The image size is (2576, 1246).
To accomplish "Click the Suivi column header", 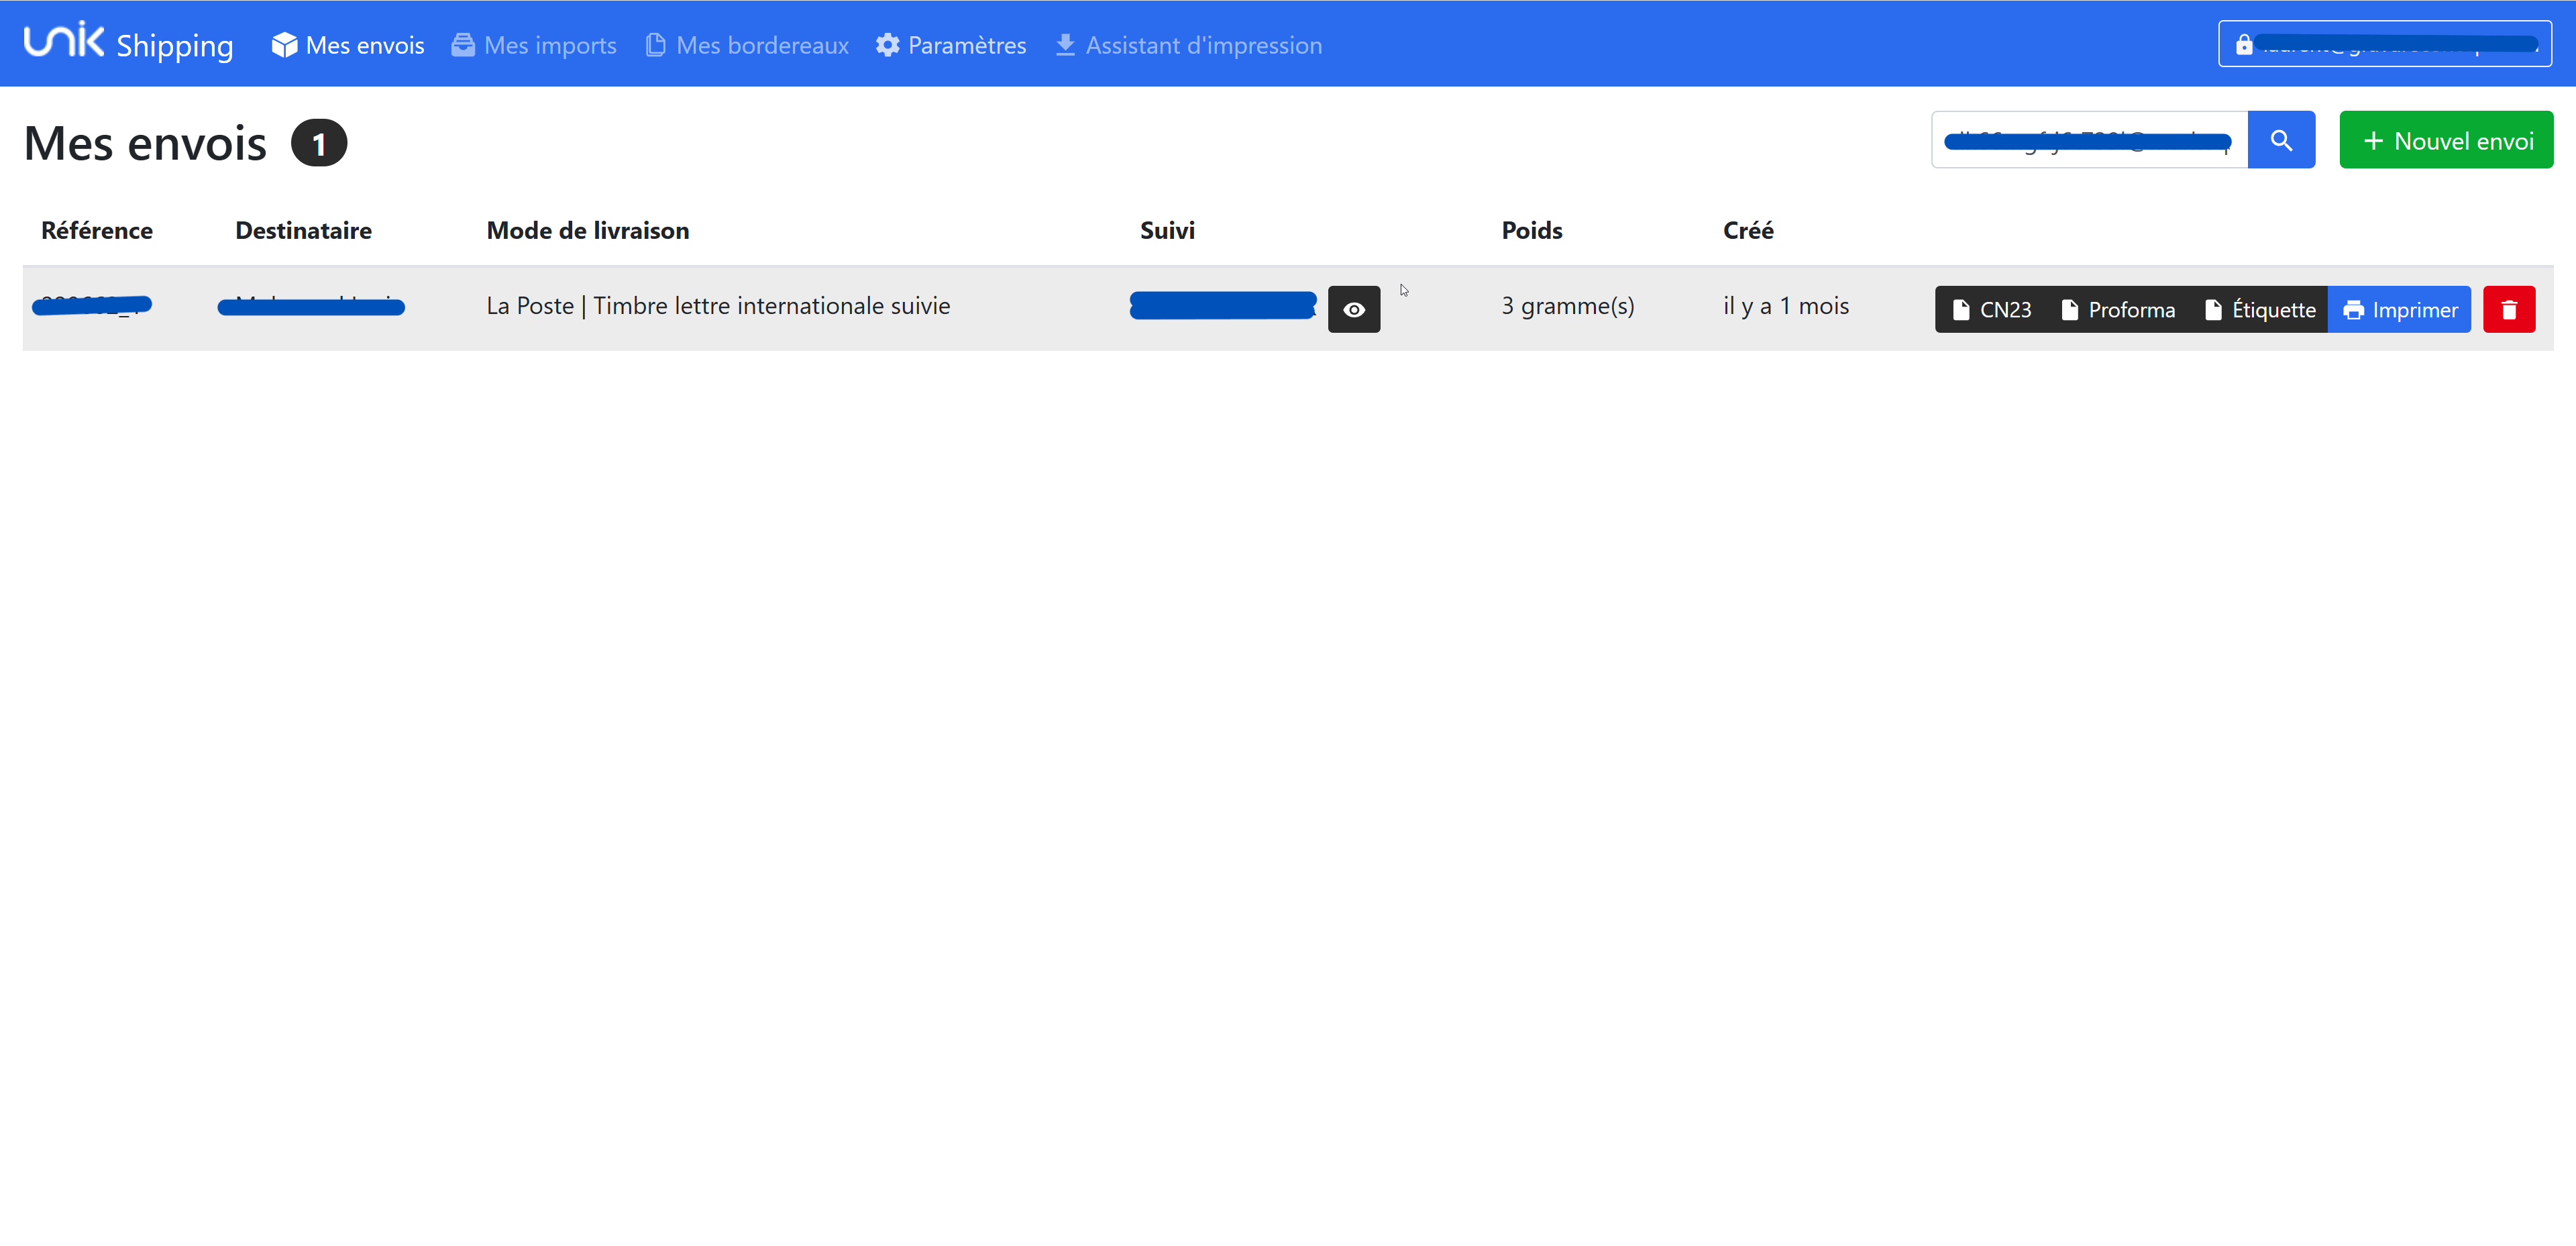I will pyautogui.click(x=1167, y=230).
